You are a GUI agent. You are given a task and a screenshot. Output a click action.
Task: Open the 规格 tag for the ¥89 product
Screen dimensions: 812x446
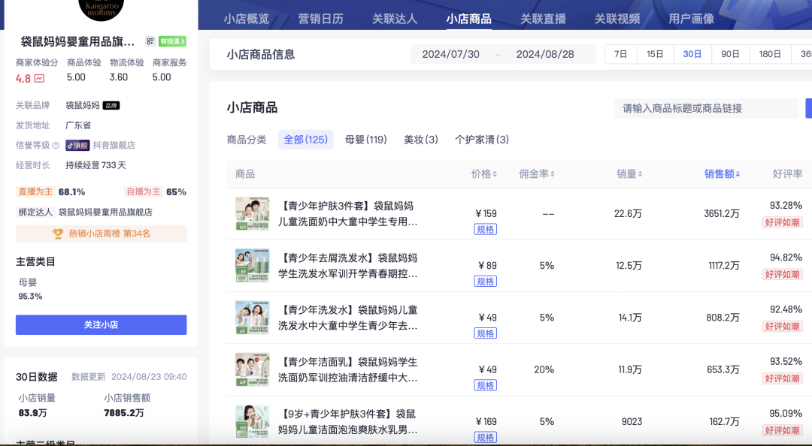coord(485,281)
